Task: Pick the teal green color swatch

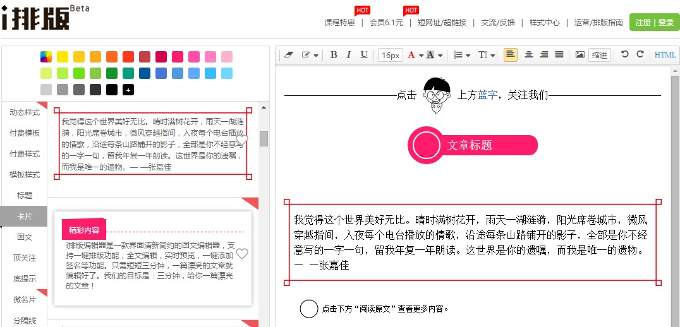Action: pyautogui.click(x=128, y=73)
